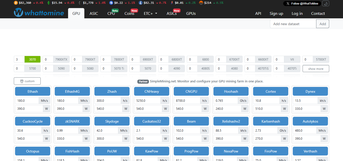Toggle the Xelishashv2 algorithm
This screenshot has height=161, width=343.
tap(231, 121)
